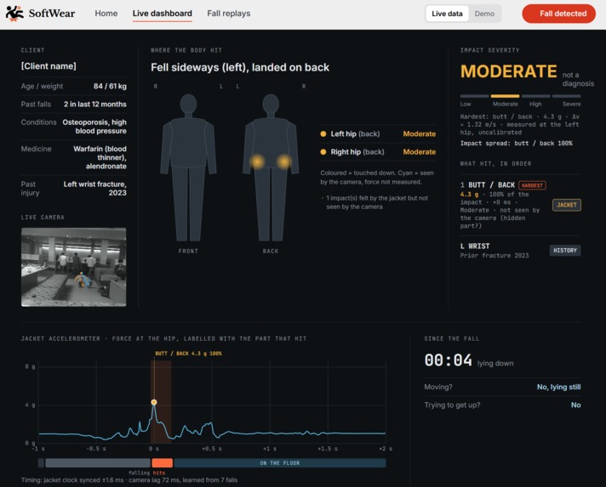606x487 pixels.
Task: Click the front body figure
Action: [x=188, y=167]
